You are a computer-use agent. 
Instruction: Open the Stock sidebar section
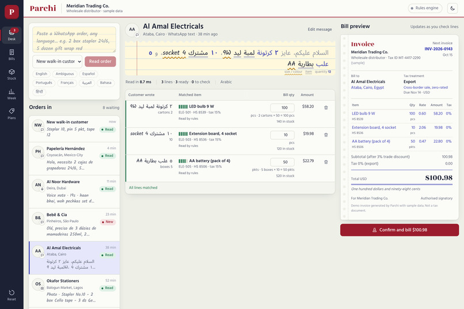(12, 74)
